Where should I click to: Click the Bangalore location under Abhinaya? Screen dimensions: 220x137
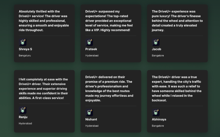click(x=158, y=126)
